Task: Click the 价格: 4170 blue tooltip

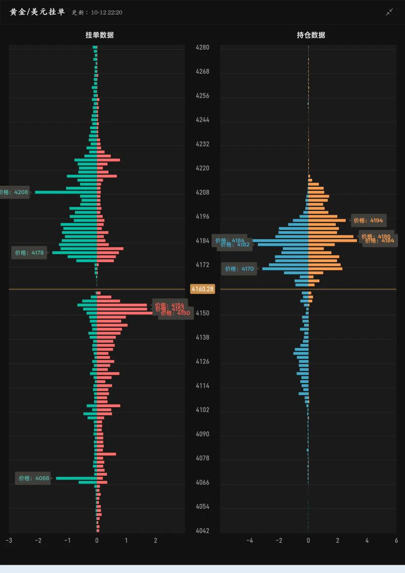Action: point(239,269)
